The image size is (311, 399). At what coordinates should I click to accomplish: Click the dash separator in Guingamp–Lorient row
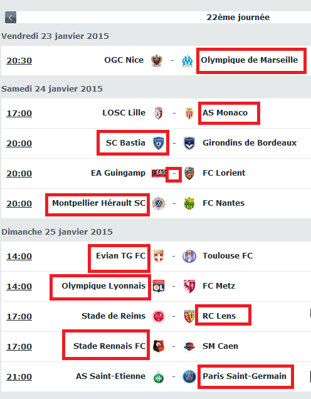pyautogui.click(x=174, y=174)
